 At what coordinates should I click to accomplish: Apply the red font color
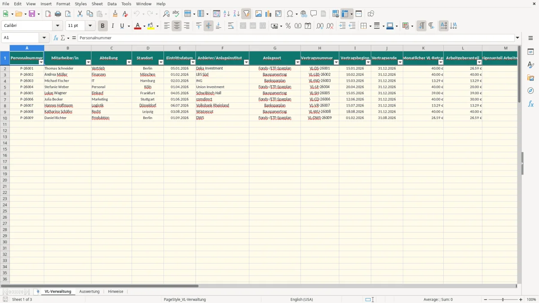tap(138, 26)
